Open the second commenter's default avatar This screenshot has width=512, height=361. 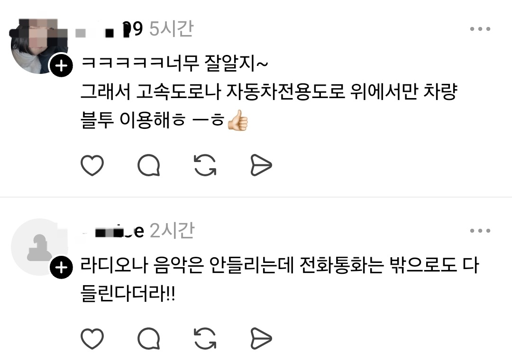[x=39, y=247]
